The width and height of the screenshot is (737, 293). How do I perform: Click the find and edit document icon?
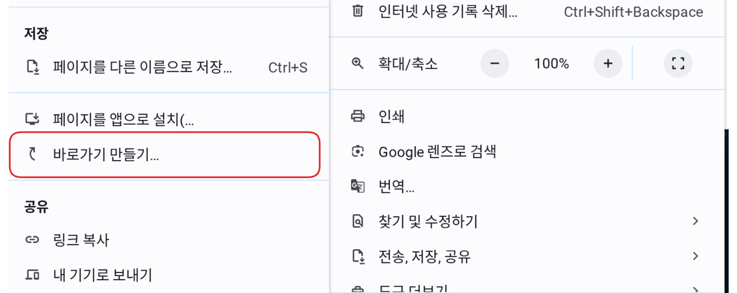pyautogui.click(x=358, y=221)
